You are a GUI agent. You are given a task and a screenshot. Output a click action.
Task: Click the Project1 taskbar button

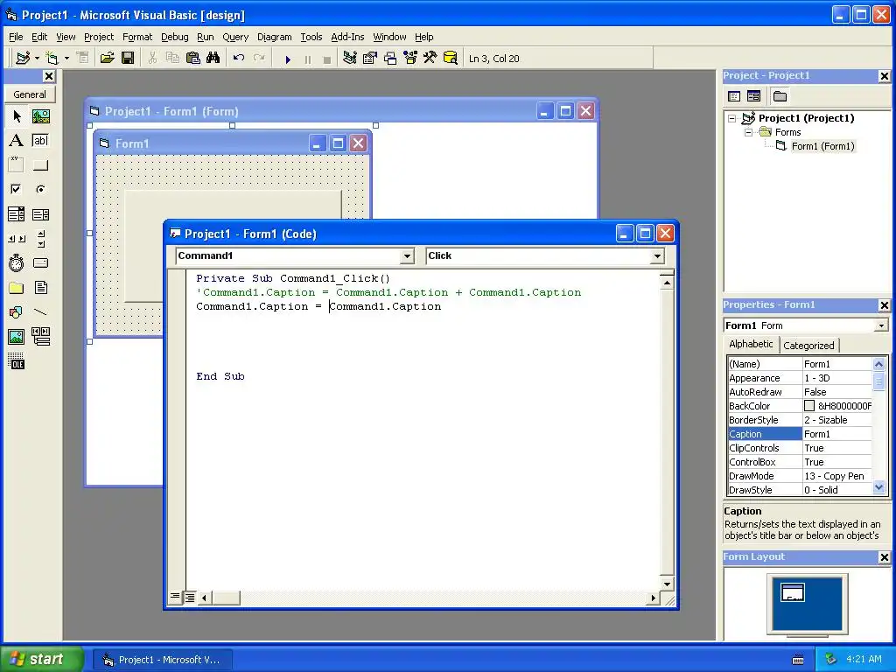coord(163,660)
